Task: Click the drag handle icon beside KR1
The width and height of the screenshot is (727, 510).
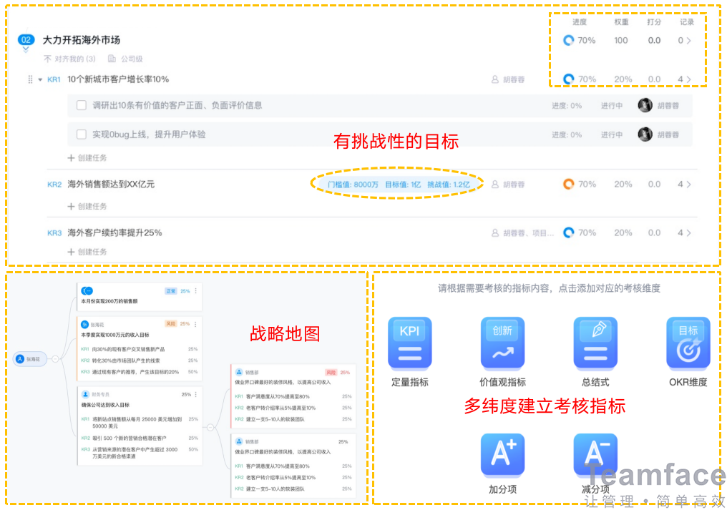Action: pyautogui.click(x=29, y=79)
